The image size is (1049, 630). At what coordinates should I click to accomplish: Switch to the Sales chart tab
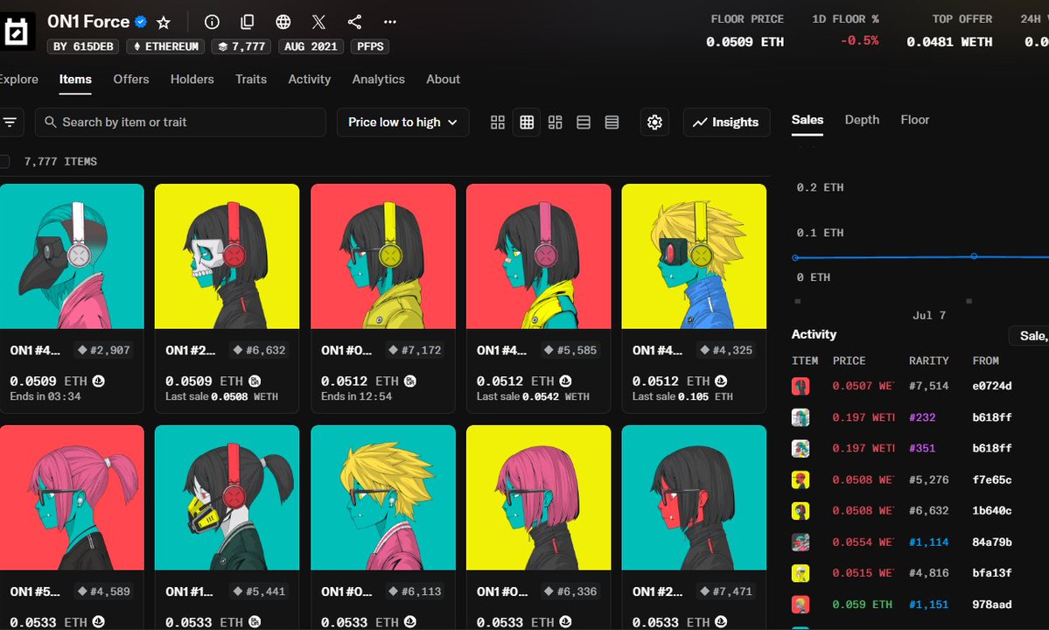tap(808, 120)
